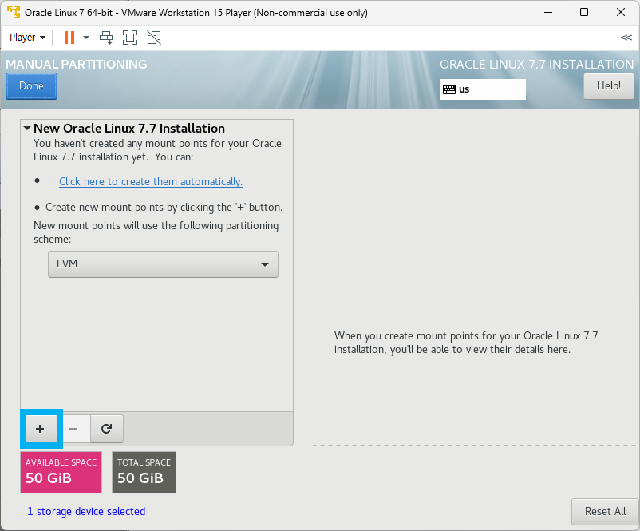This screenshot has height=531, width=640.
Task: Select the us keyboard layout indicator
Action: click(483, 89)
